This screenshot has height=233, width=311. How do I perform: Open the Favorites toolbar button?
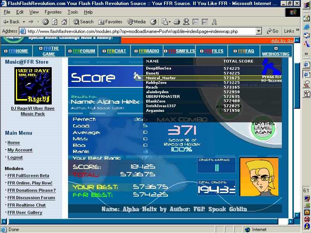tap(110, 22)
